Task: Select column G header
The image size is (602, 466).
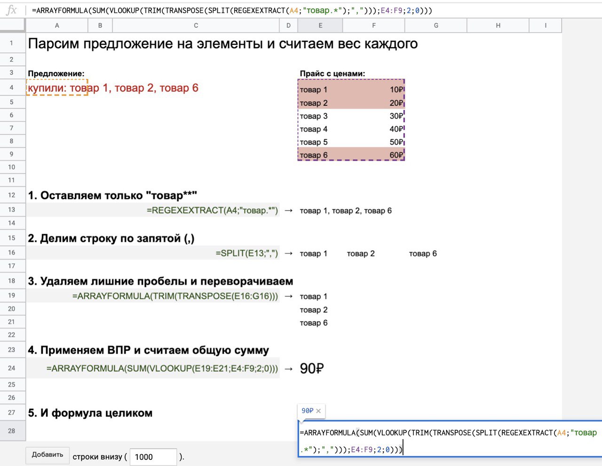Action: tap(436, 25)
